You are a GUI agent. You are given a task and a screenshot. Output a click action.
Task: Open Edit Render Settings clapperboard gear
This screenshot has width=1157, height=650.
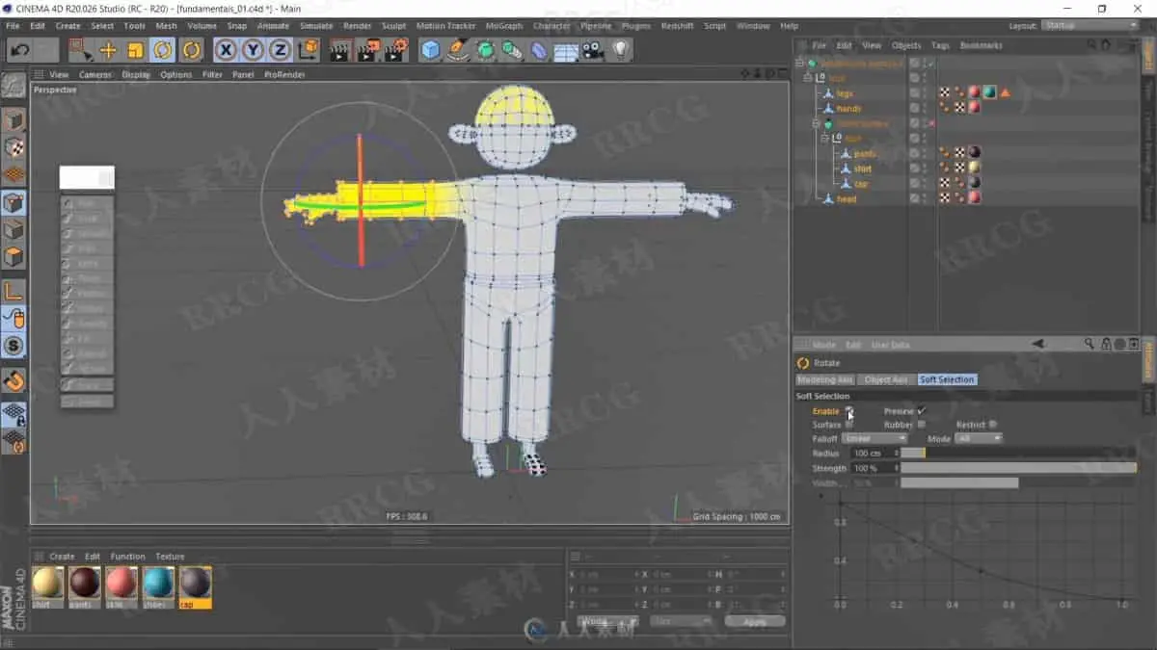[x=395, y=50]
